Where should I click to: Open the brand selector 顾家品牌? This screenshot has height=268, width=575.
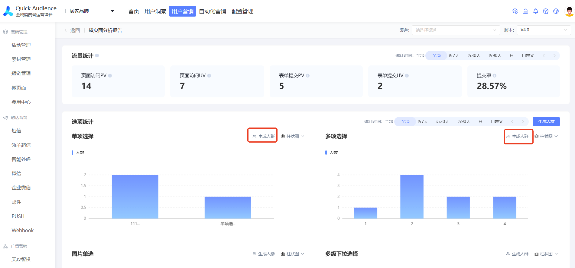click(92, 11)
